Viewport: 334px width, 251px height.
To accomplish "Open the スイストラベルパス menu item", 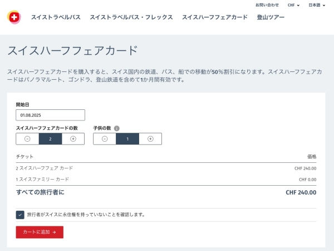I will point(56,17).
